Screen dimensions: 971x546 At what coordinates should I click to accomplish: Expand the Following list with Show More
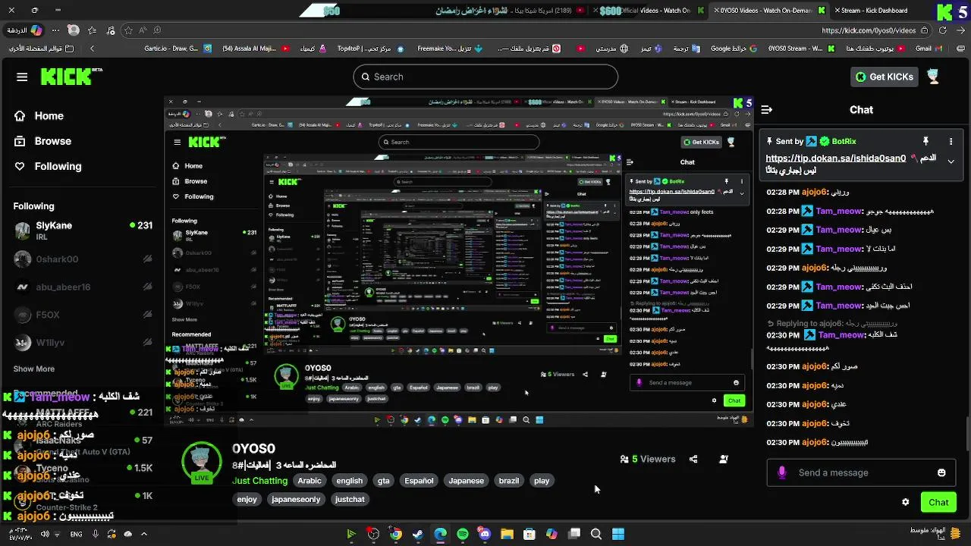34,369
